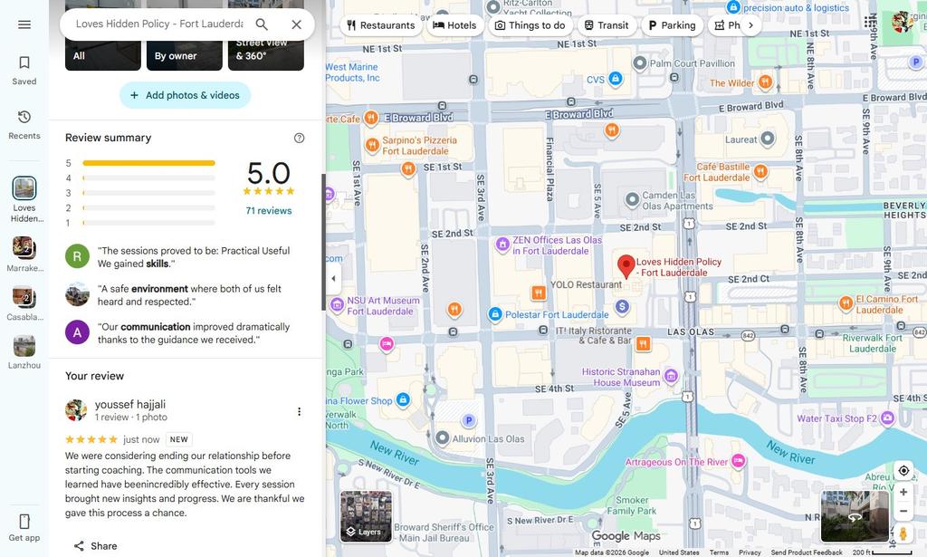Click Add photos & videos button

pos(185,95)
